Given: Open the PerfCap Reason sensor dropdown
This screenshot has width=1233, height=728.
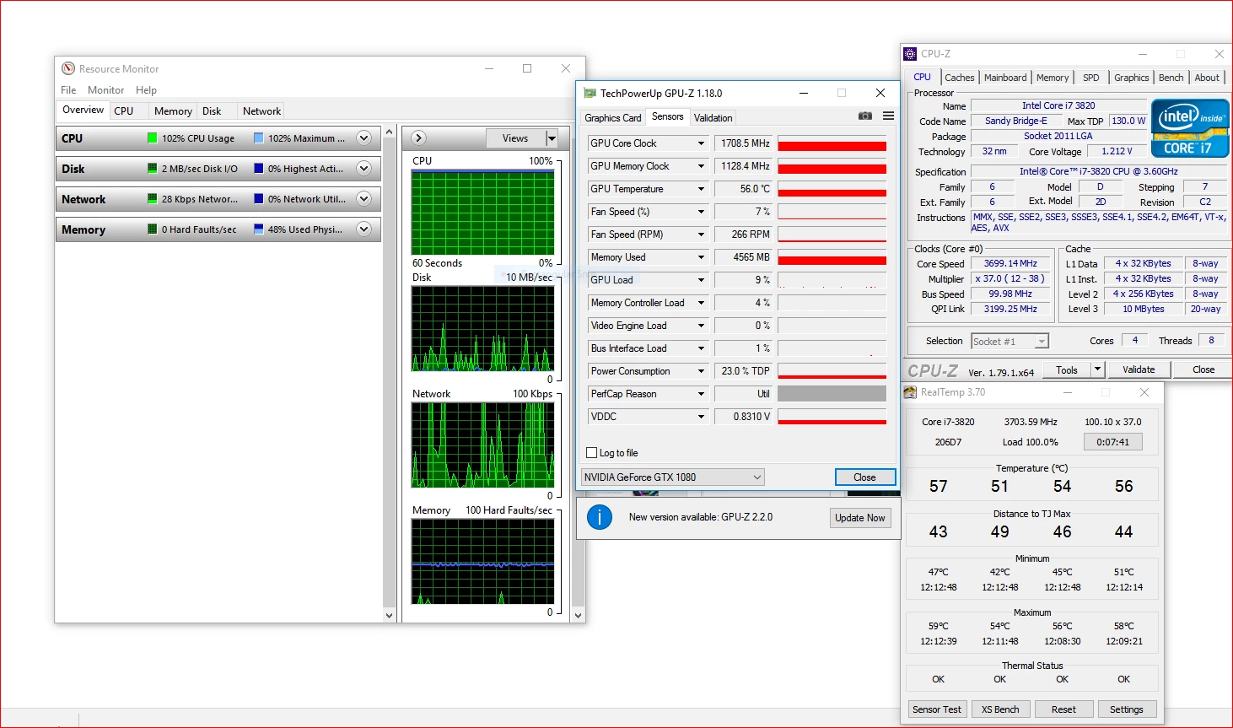Looking at the screenshot, I should tap(701, 394).
